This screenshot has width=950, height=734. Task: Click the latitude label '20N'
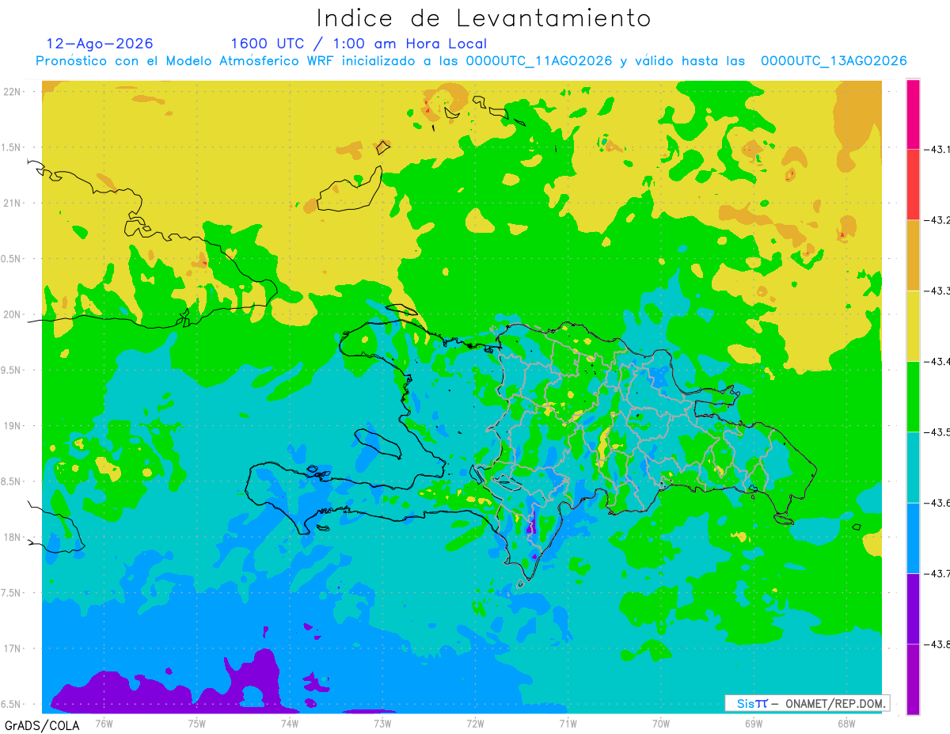point(13,314)
